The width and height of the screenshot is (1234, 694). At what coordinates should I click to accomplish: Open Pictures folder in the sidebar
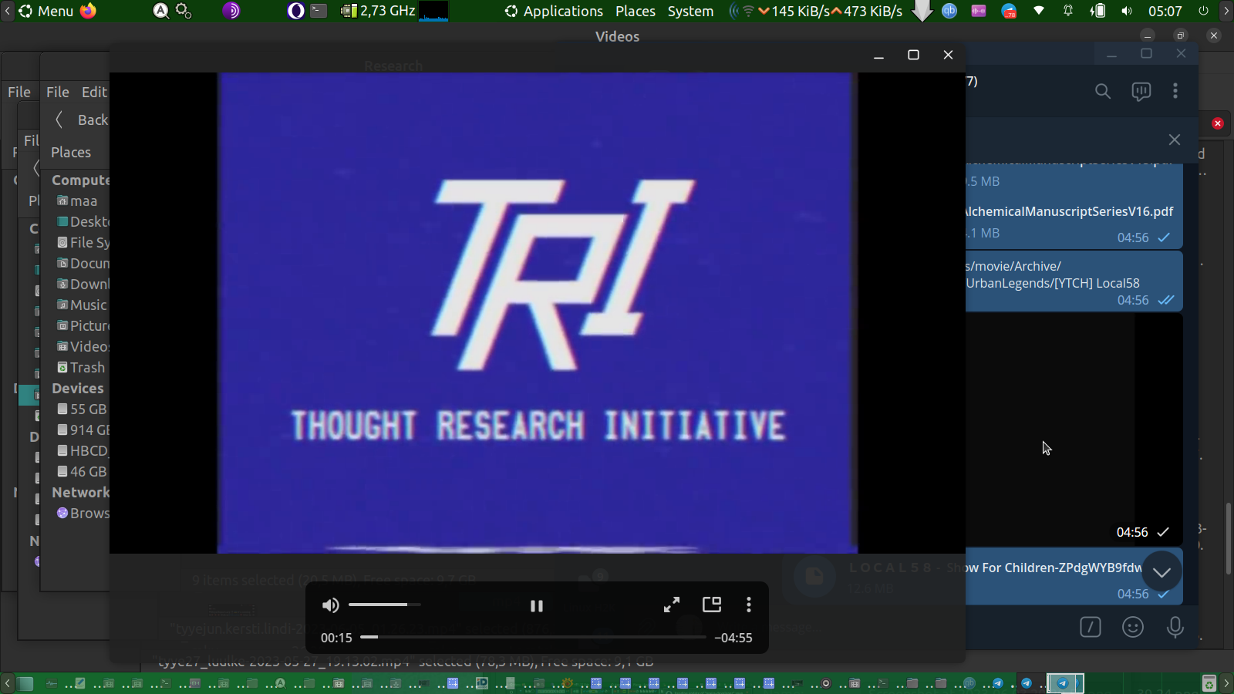click(83, 326)
